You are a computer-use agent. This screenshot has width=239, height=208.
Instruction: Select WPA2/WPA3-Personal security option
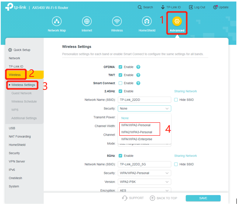(137, 132)
